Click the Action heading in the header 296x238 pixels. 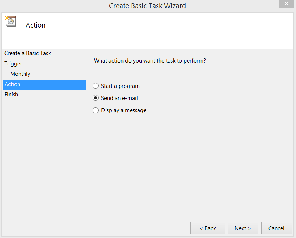(36, 25)
